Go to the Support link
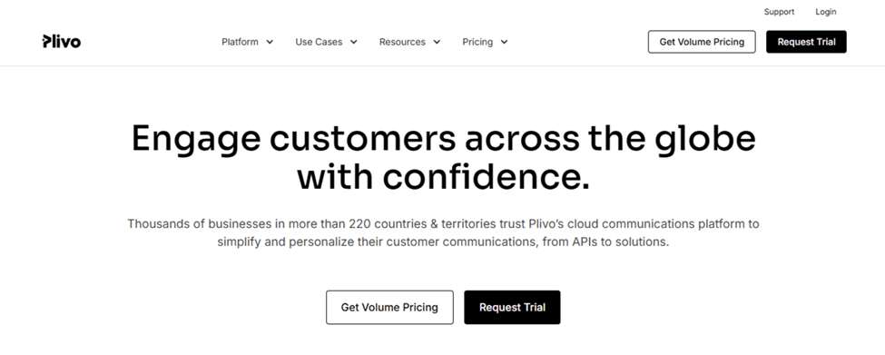Viewport: 885px width, 355px height. (779, 12)
